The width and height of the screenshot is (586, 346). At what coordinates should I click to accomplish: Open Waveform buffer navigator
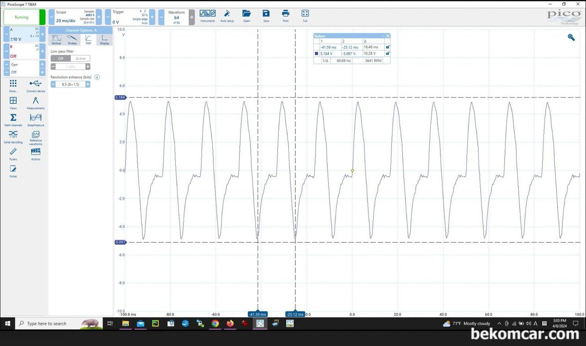pyautogui.click(x=176, y=17)
